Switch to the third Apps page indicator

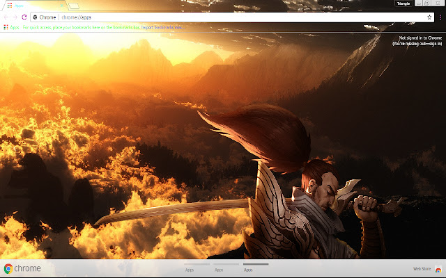pyautogui.click(x=256, y=268)
